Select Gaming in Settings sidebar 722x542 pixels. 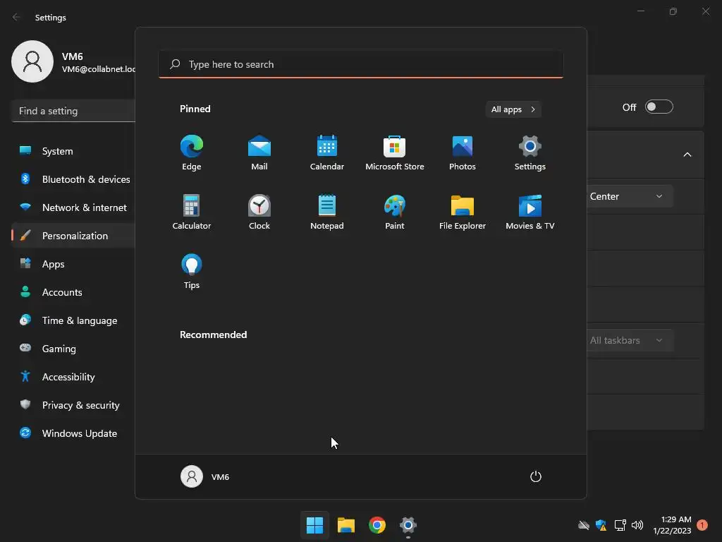click(x=73, y=349)
